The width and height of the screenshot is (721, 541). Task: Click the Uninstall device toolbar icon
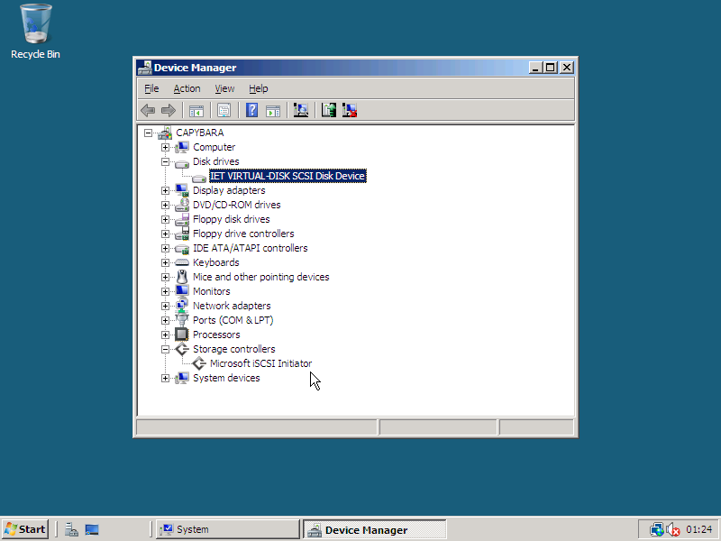pyautogui.click(x=350, y=110)
